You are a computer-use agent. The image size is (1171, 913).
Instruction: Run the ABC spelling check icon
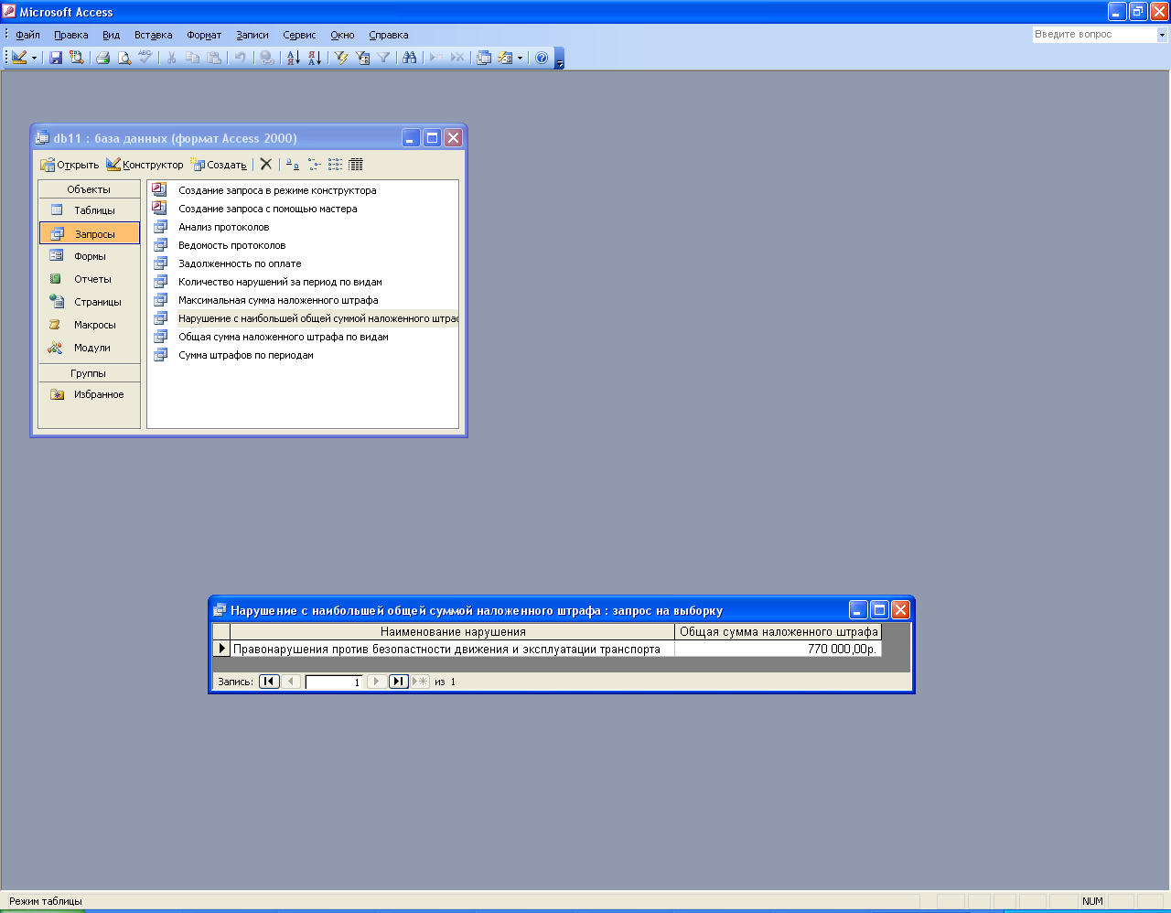(145, 58)
